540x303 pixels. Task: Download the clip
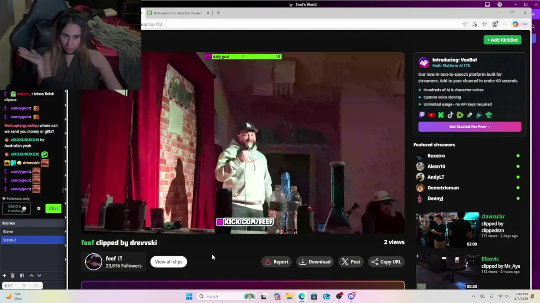click(315, 262)
